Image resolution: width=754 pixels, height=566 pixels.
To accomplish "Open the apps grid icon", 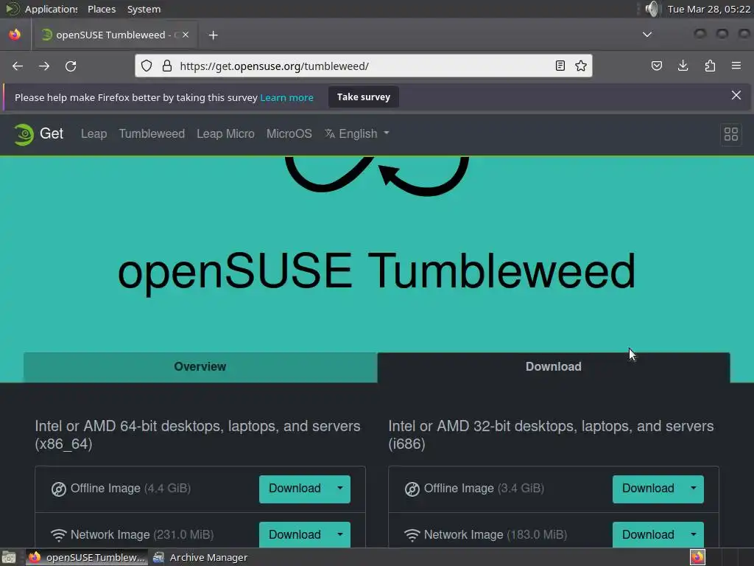I will pos(731,134).
